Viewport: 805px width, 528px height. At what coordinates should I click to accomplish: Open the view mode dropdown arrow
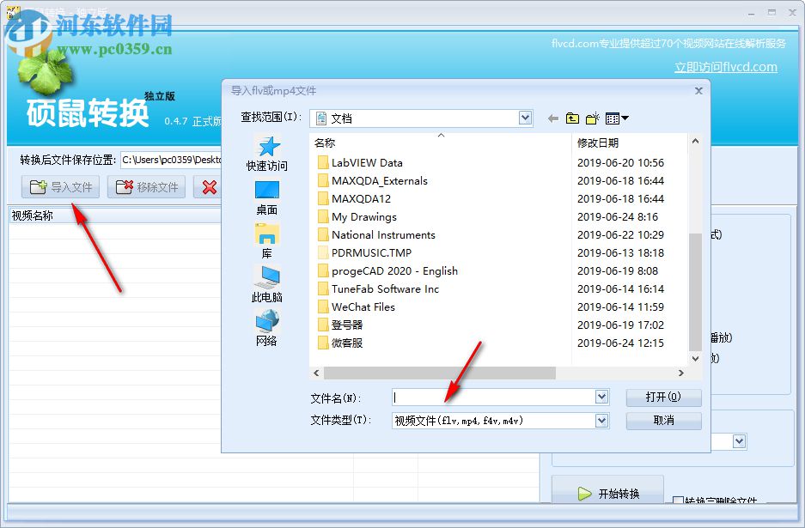(x=627, y=118)
